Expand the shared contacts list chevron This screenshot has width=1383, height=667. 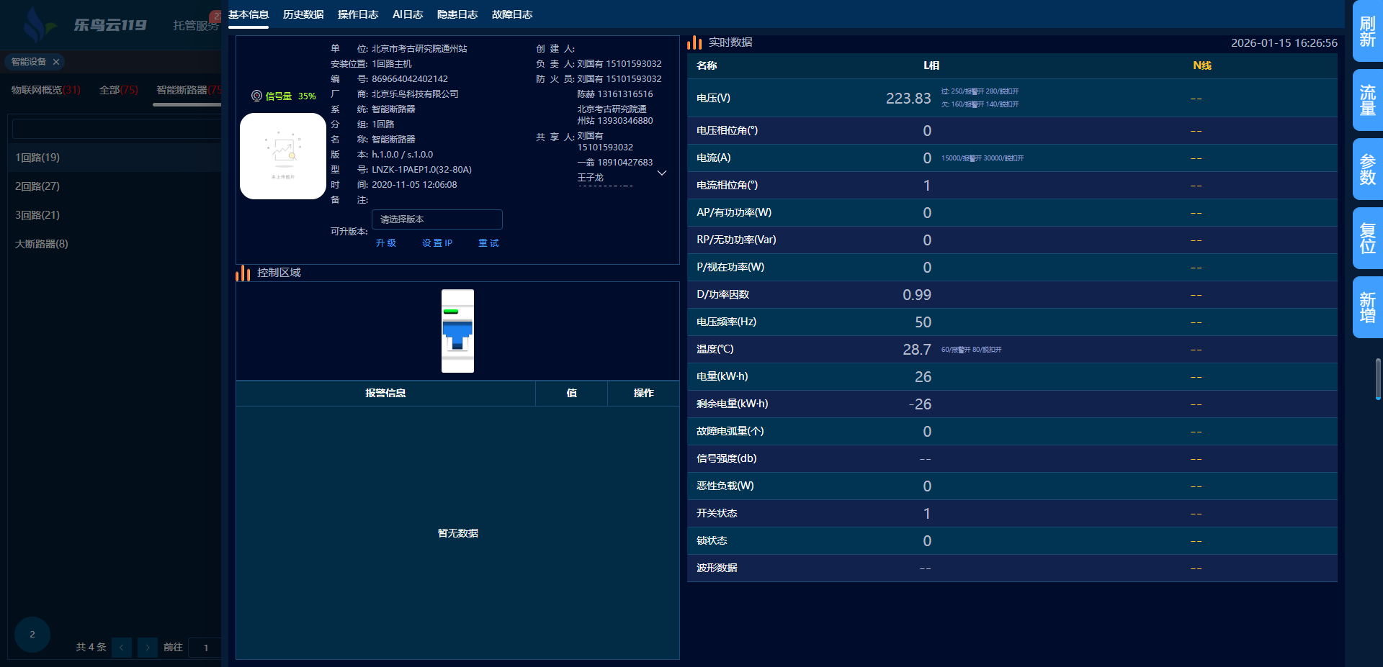coord(662,173)
